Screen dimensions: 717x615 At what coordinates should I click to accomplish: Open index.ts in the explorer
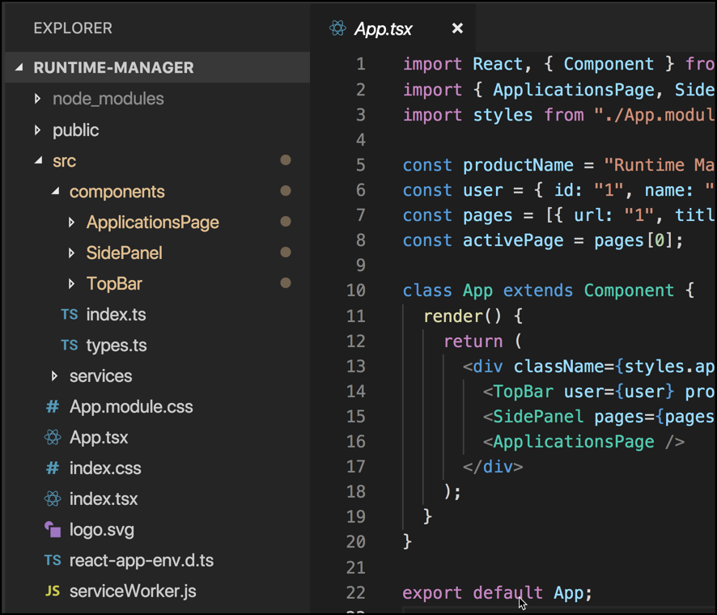117,315
